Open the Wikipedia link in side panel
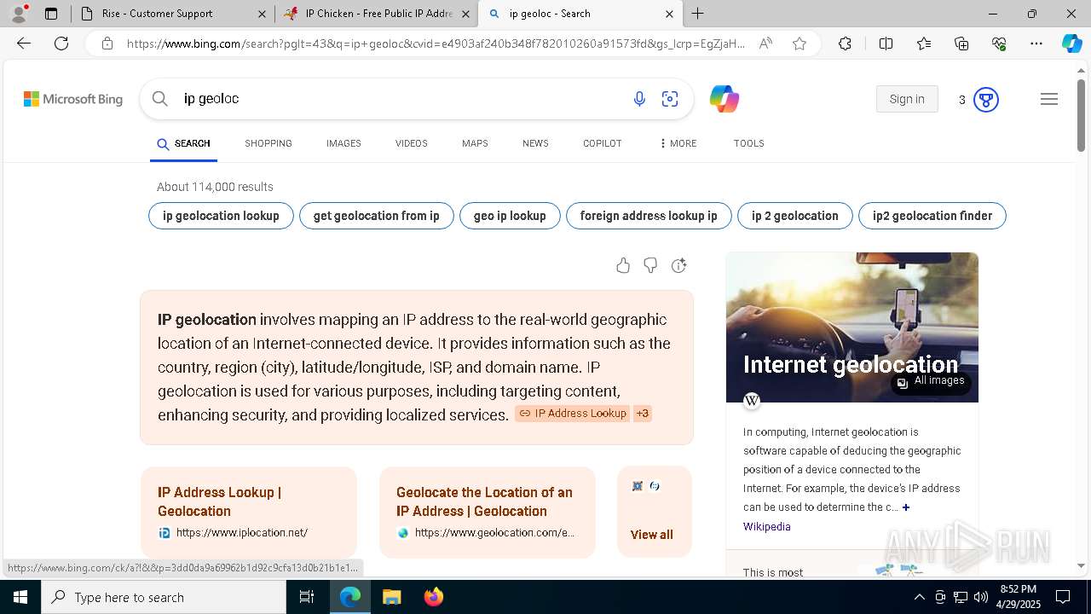This screenshot has height=614, width=1091. click(x=766, y=527)
